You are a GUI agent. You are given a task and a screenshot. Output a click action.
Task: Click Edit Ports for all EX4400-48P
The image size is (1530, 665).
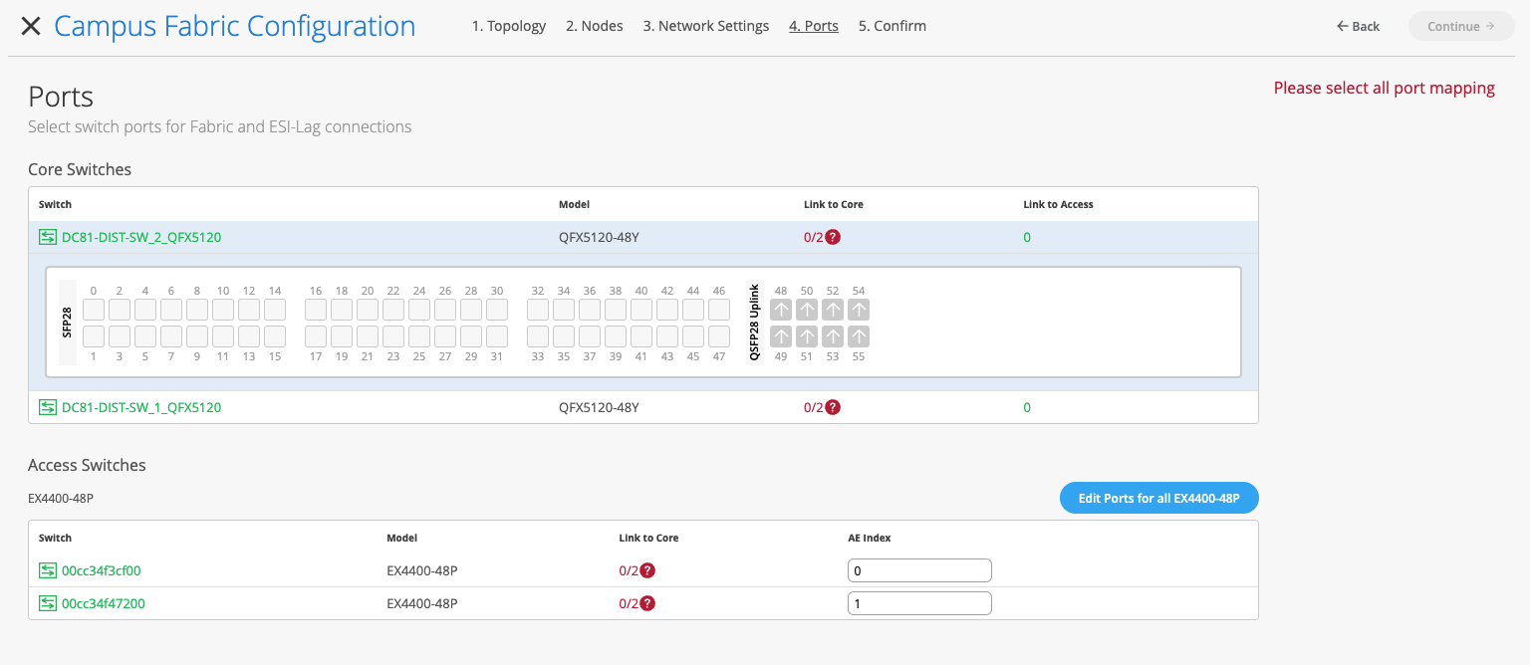point(1158,499)
